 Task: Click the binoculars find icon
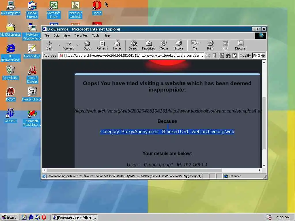coord(228,56)
